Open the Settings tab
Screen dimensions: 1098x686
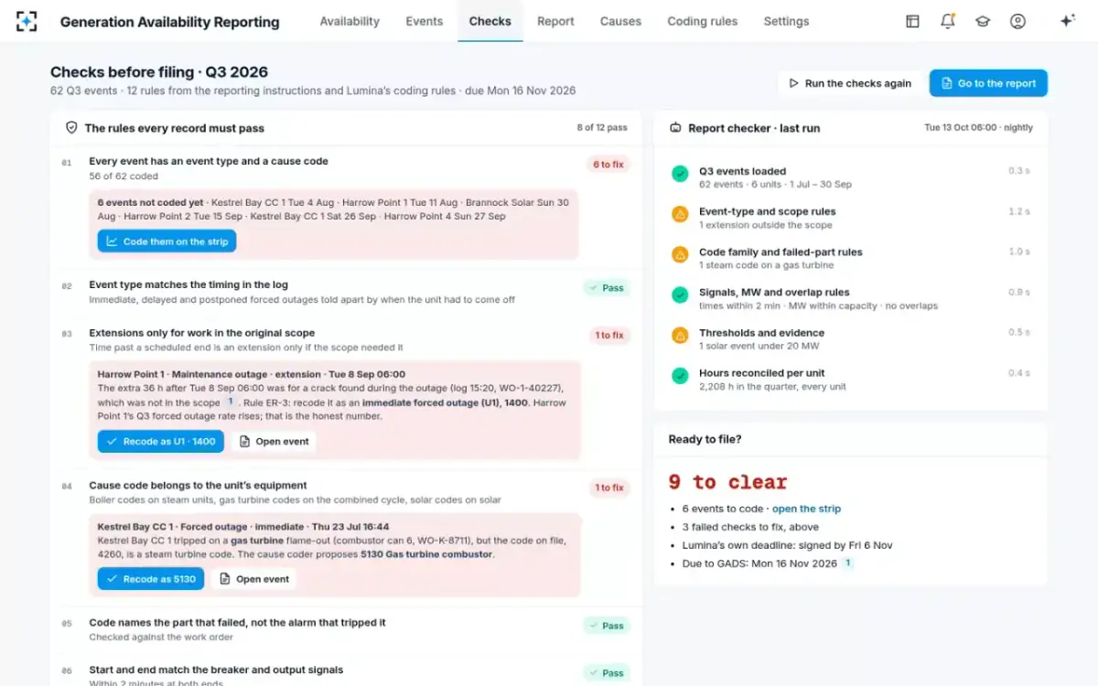pos(786,21)
